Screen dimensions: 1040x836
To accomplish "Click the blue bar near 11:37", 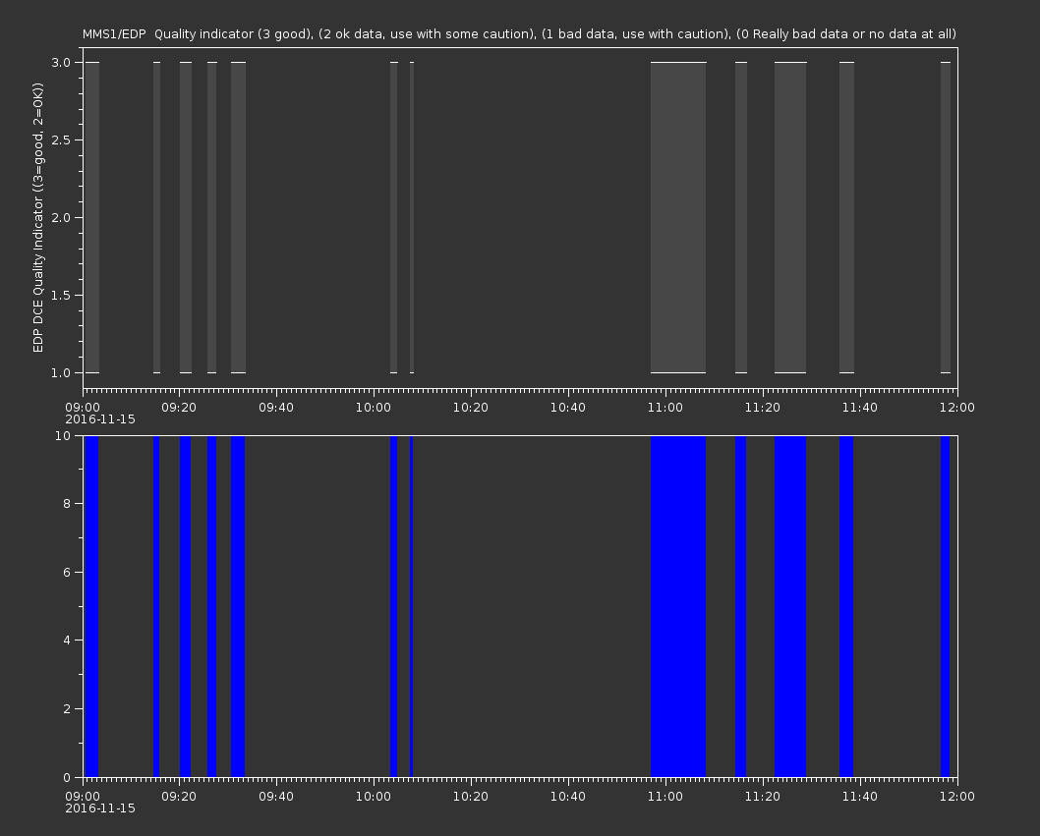I will (x=846, y=606).
